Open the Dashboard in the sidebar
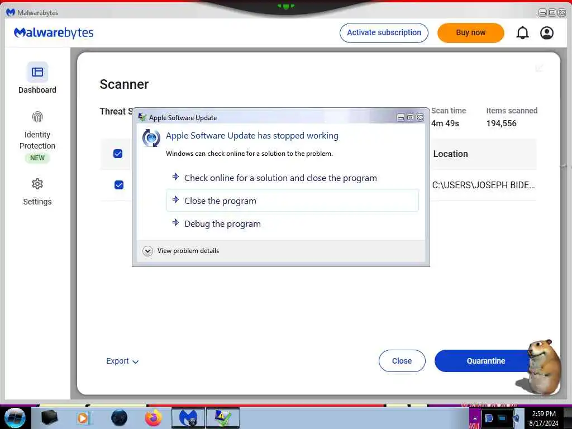 (37, 78)
